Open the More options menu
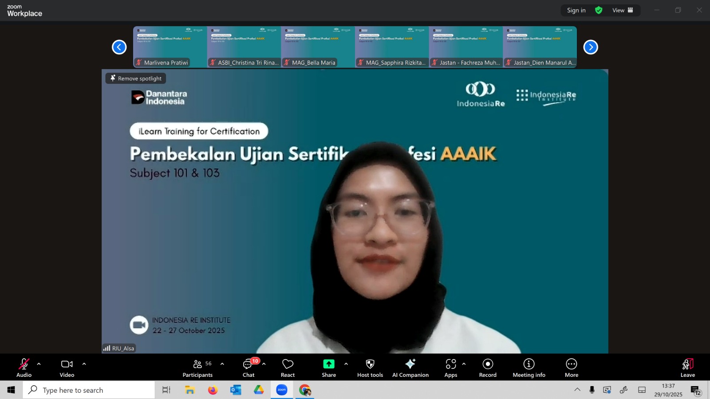This screenshot has height=399, width=710. 571,368
